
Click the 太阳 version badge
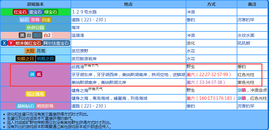pos(30,51)
